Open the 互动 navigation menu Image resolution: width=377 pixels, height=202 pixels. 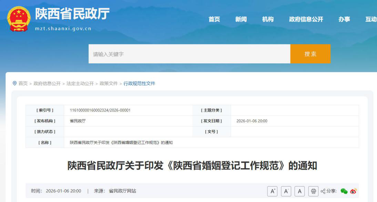370,20
